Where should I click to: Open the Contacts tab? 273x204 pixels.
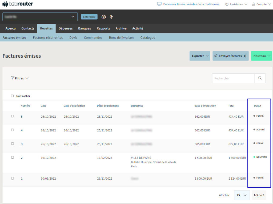[28, 28]
